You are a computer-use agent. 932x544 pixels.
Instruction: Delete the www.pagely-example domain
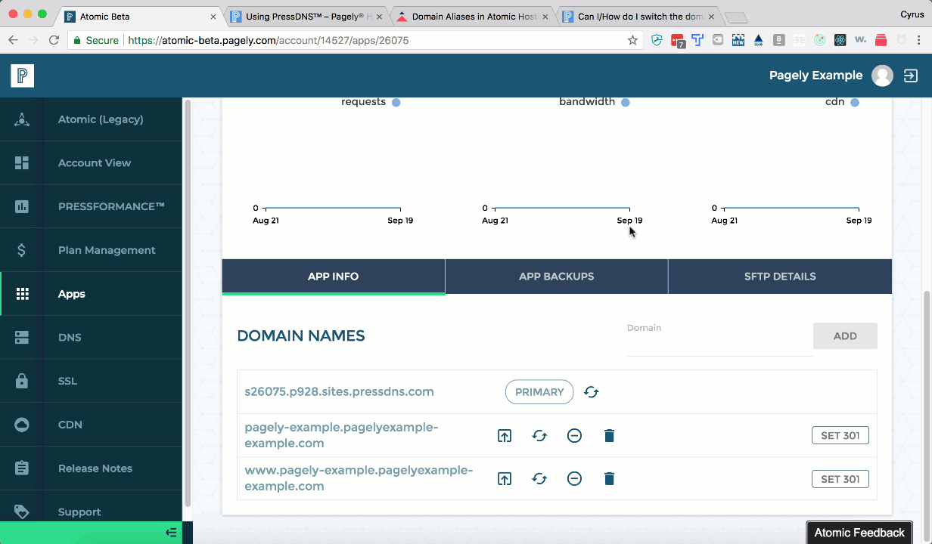point(610,478)
